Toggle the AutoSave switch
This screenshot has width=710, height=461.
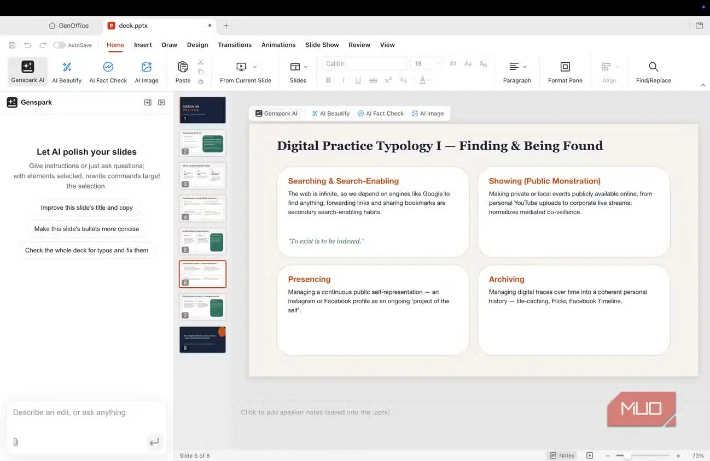(x=59, y=45)
